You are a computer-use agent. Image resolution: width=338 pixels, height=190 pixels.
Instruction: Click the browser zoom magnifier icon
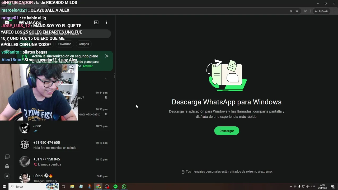(x=291, y=11)
